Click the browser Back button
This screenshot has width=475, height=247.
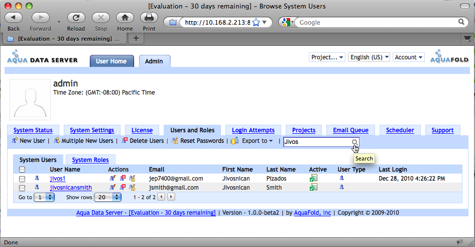[14, 18]
